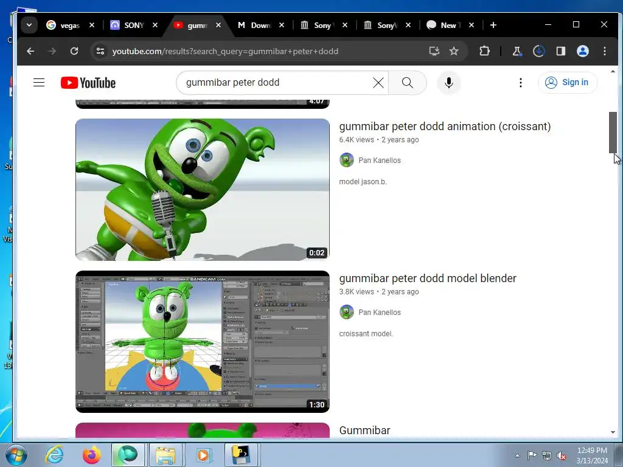Close the New Tab tab
Viewport: 623px width, 467px height.
pyautogui.click(x=472, y=25)
